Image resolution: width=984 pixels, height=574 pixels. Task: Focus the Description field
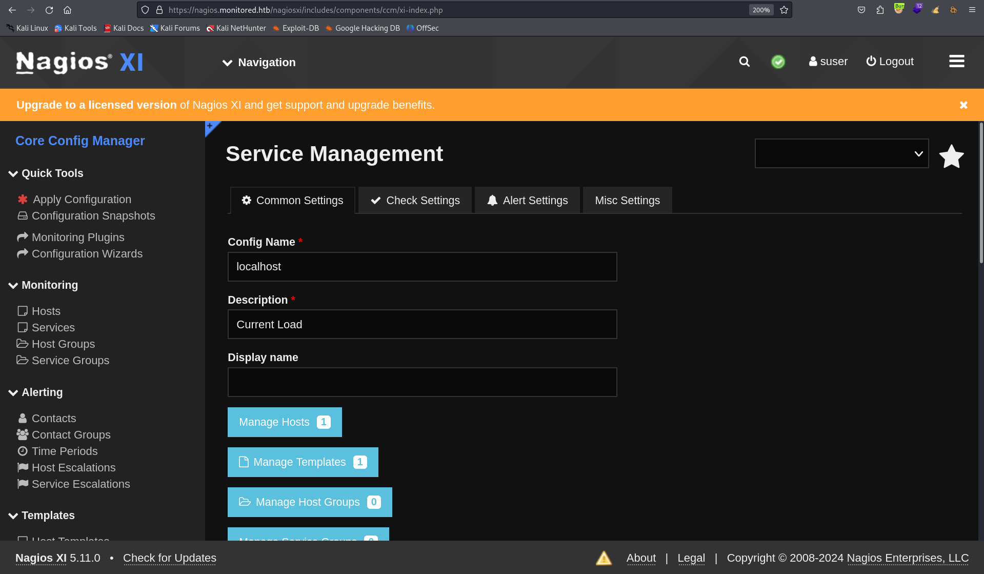[422, 324]
